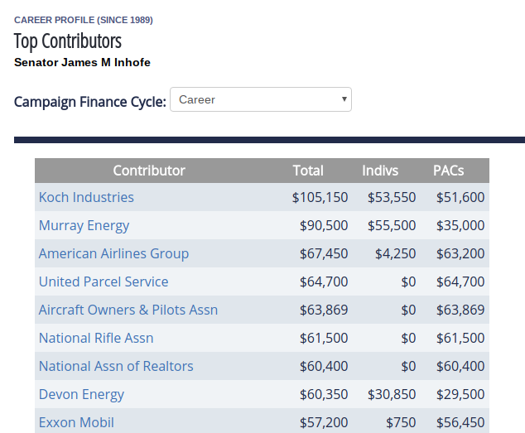Click the dropdown arrow beside Career
Viewport: 525px width, 433px height.
coord(344,99)
